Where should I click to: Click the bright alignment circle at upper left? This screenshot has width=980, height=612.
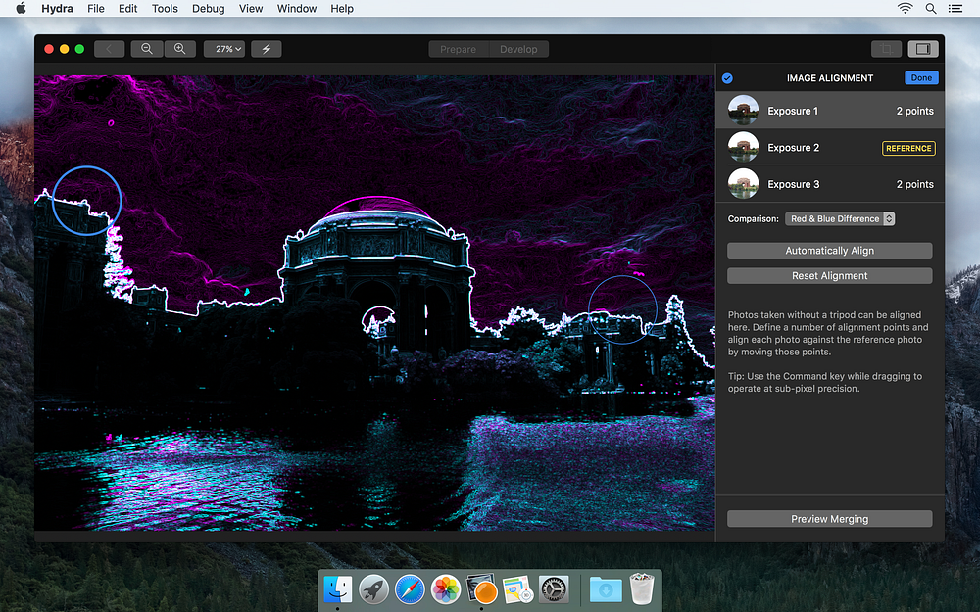pyautogui.click(x=86, y=201)
